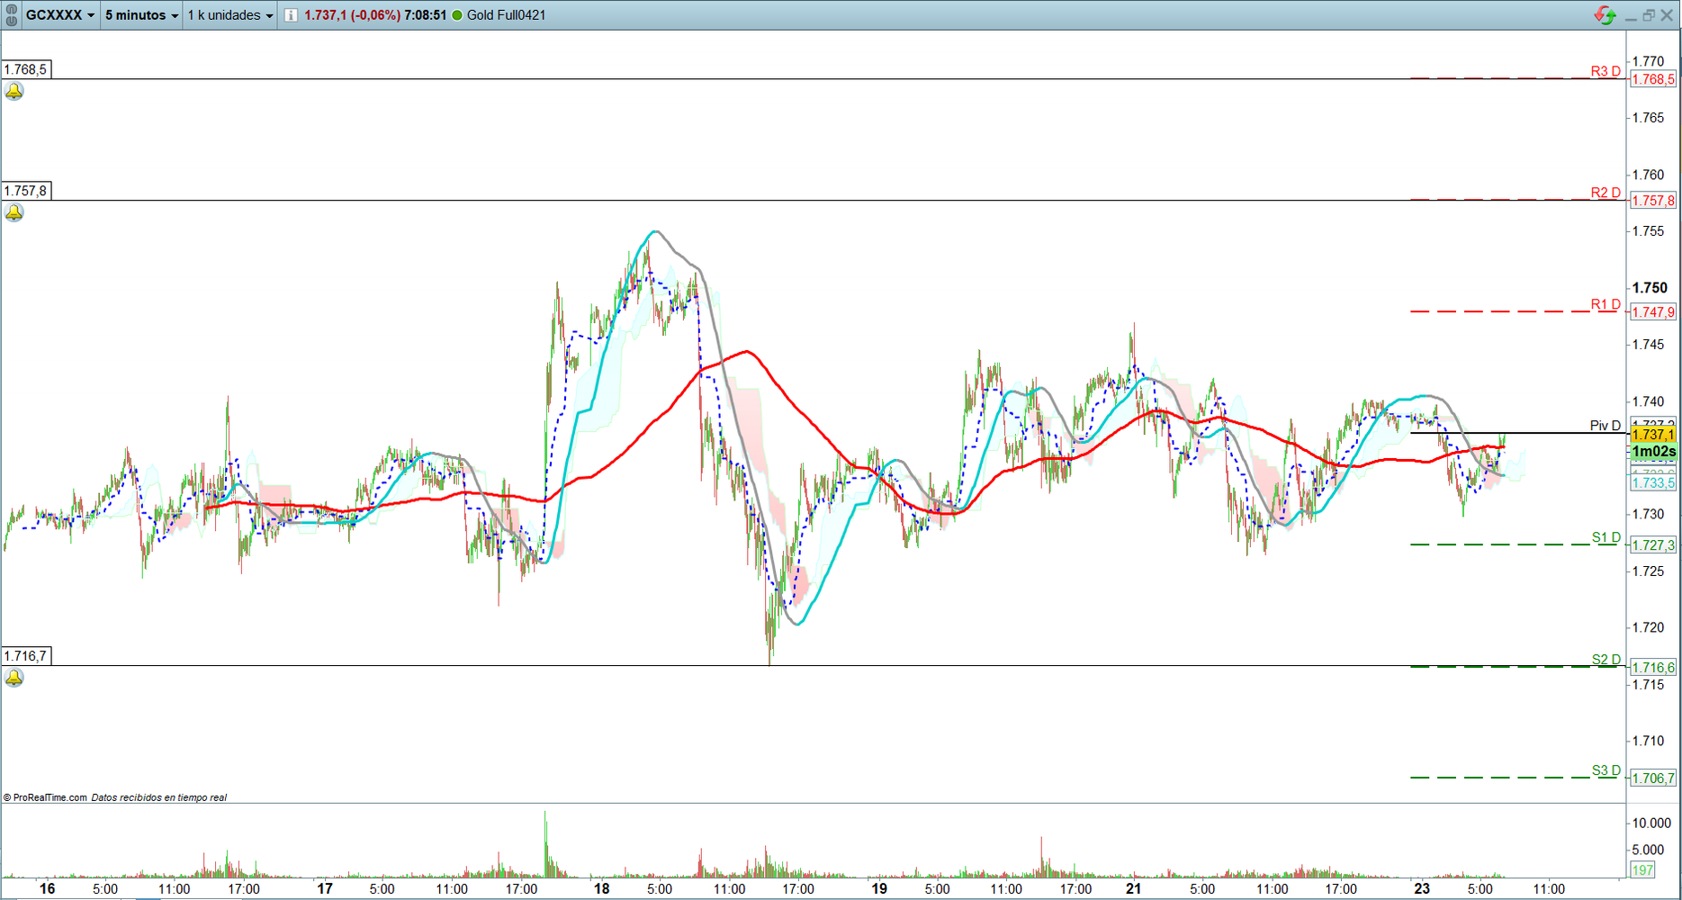Screen dimensions: 1682x900
Task: Restore the chart window size
Action: [x=1649, y=15]
